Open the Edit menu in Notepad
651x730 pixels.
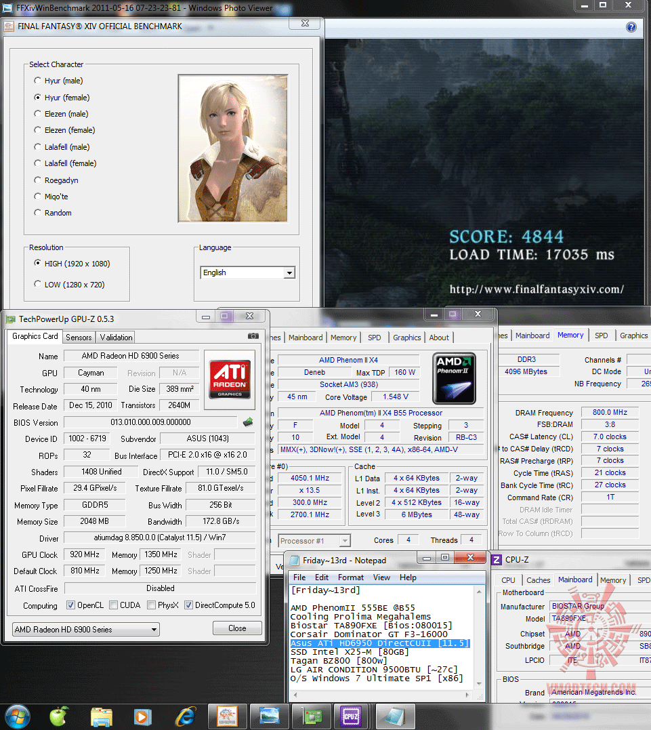322,577
